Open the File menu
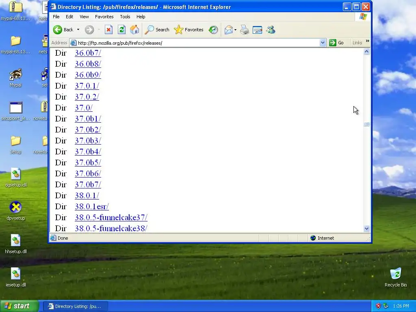The image size is (416, 312). [x=56, y=17]
